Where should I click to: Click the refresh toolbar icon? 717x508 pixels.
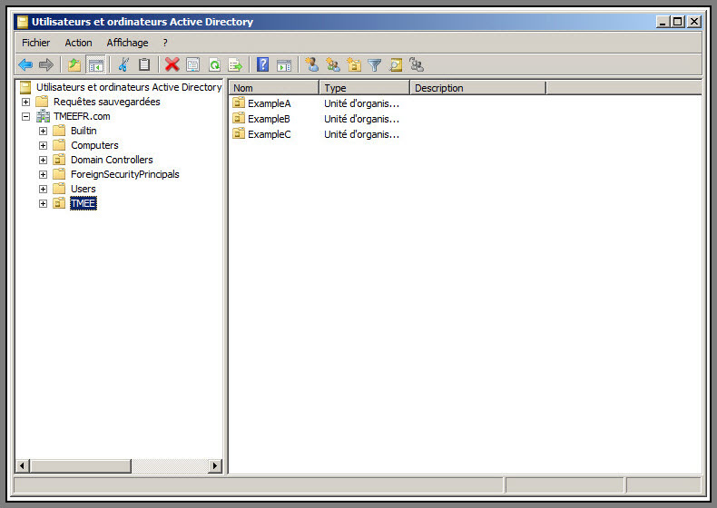(214, 64)
